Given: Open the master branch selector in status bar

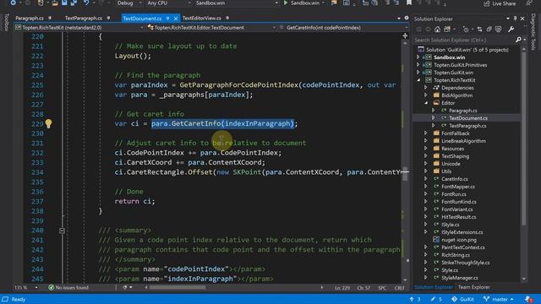Looking at the screenshot, I should 499,299.
